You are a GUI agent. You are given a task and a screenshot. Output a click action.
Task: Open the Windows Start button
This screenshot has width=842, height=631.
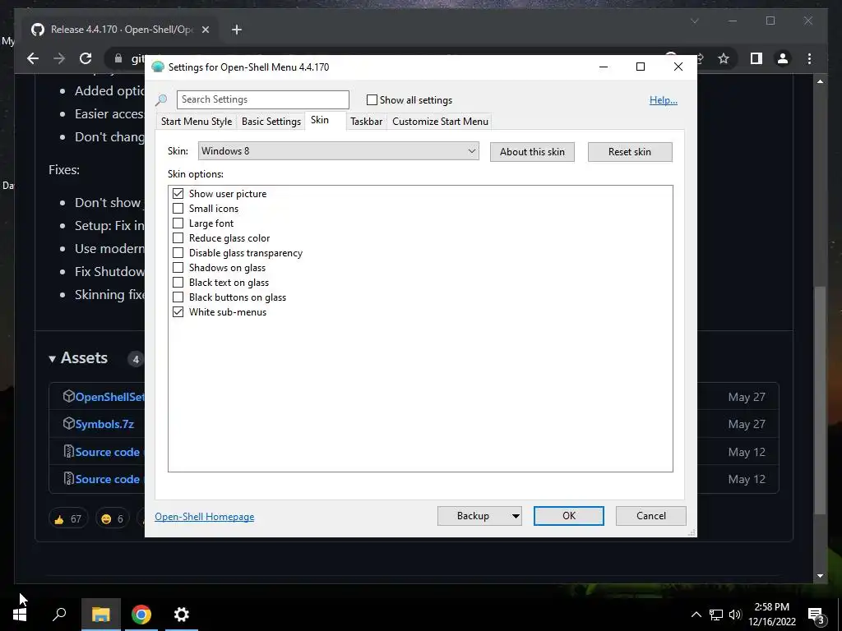(x=20, y=615)
